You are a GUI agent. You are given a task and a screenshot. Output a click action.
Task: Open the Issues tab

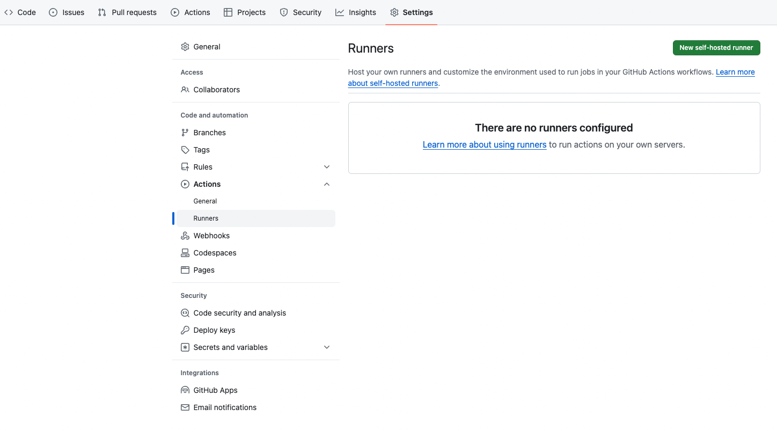tap(67, 12)
